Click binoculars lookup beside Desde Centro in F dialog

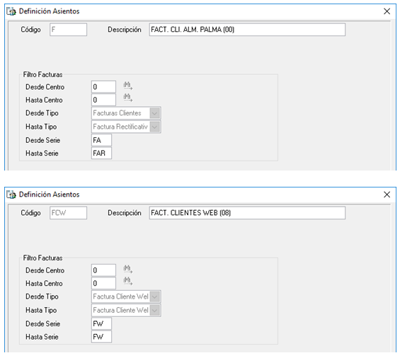(128, 86)
